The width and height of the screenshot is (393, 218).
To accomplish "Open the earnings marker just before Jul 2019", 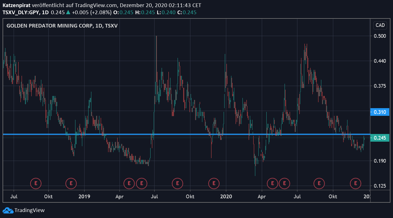I will pos(141,183).
